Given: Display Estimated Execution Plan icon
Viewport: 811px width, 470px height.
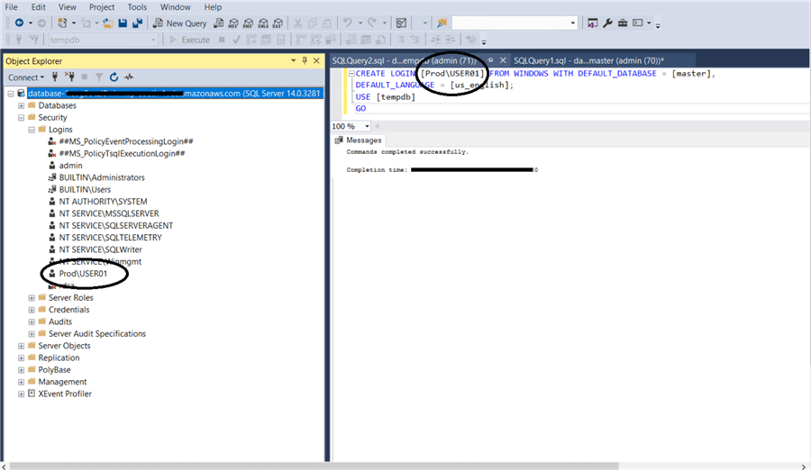Looking at the screenshot, I should tap(251, 40).
